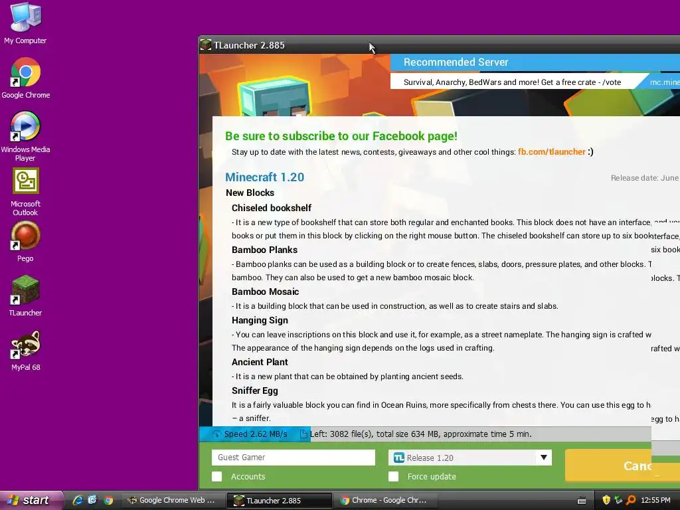This screenshot has width=680, height=510.
Task: Switch to TLauncher 2.885 taskbar button
Action: [x=280, y=500]
